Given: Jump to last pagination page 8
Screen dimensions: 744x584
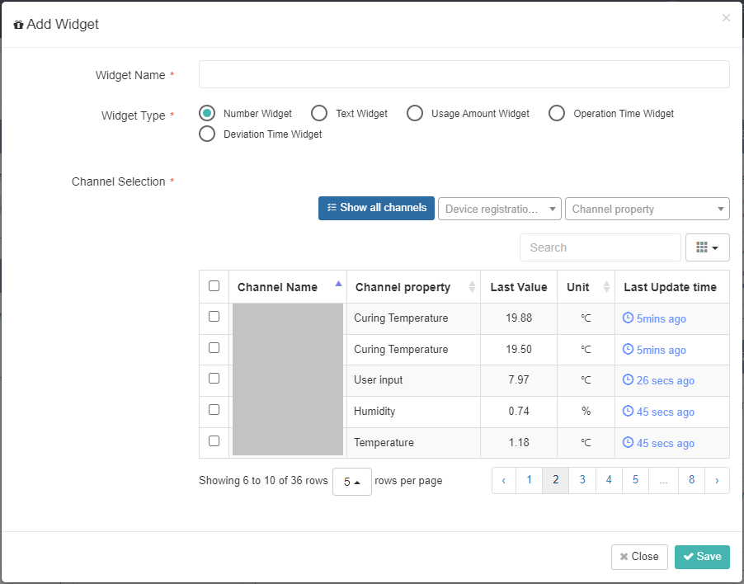Looking at the screenshot, I should (x=692, y=480).
